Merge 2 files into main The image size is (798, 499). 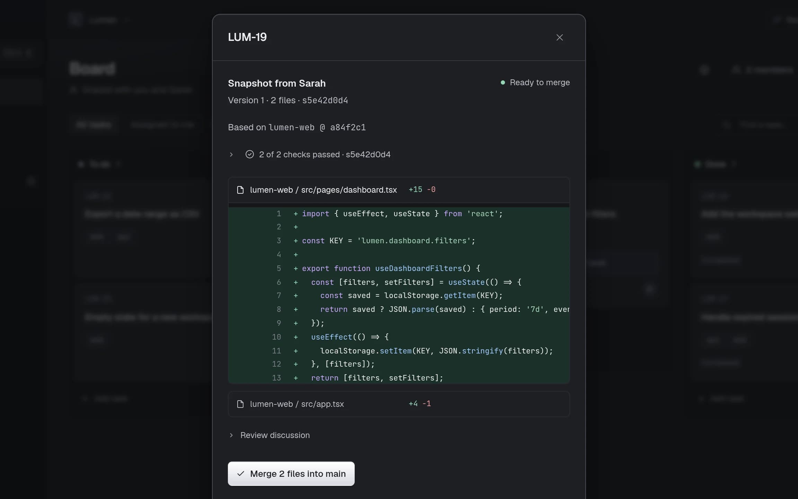point(291,474)
